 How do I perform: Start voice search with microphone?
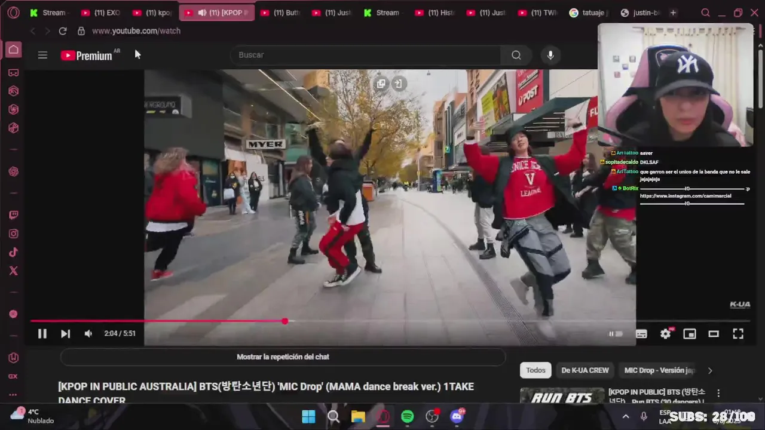[x=550, y=55]
